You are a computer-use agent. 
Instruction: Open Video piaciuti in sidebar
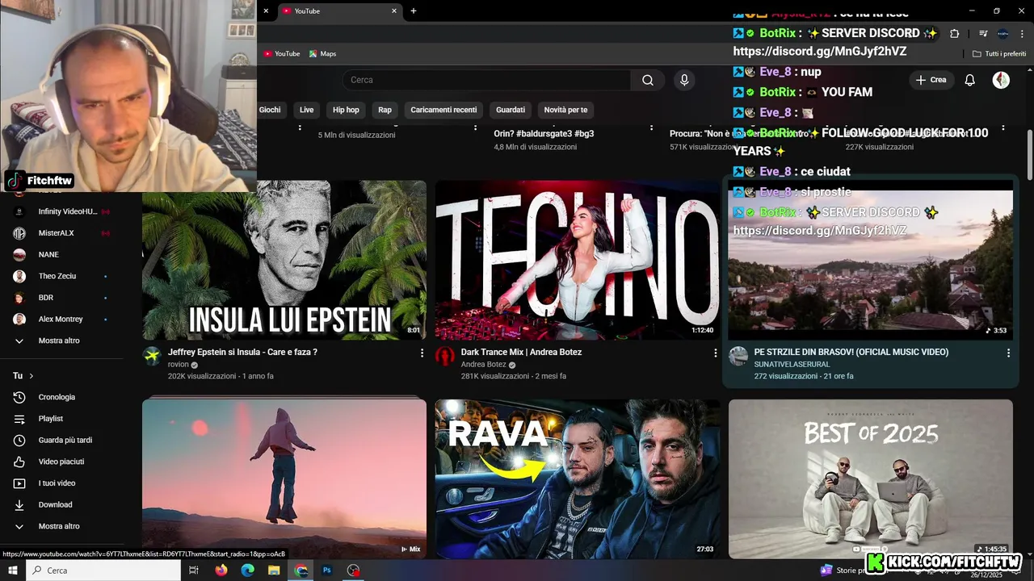click(x=61, y=462)
